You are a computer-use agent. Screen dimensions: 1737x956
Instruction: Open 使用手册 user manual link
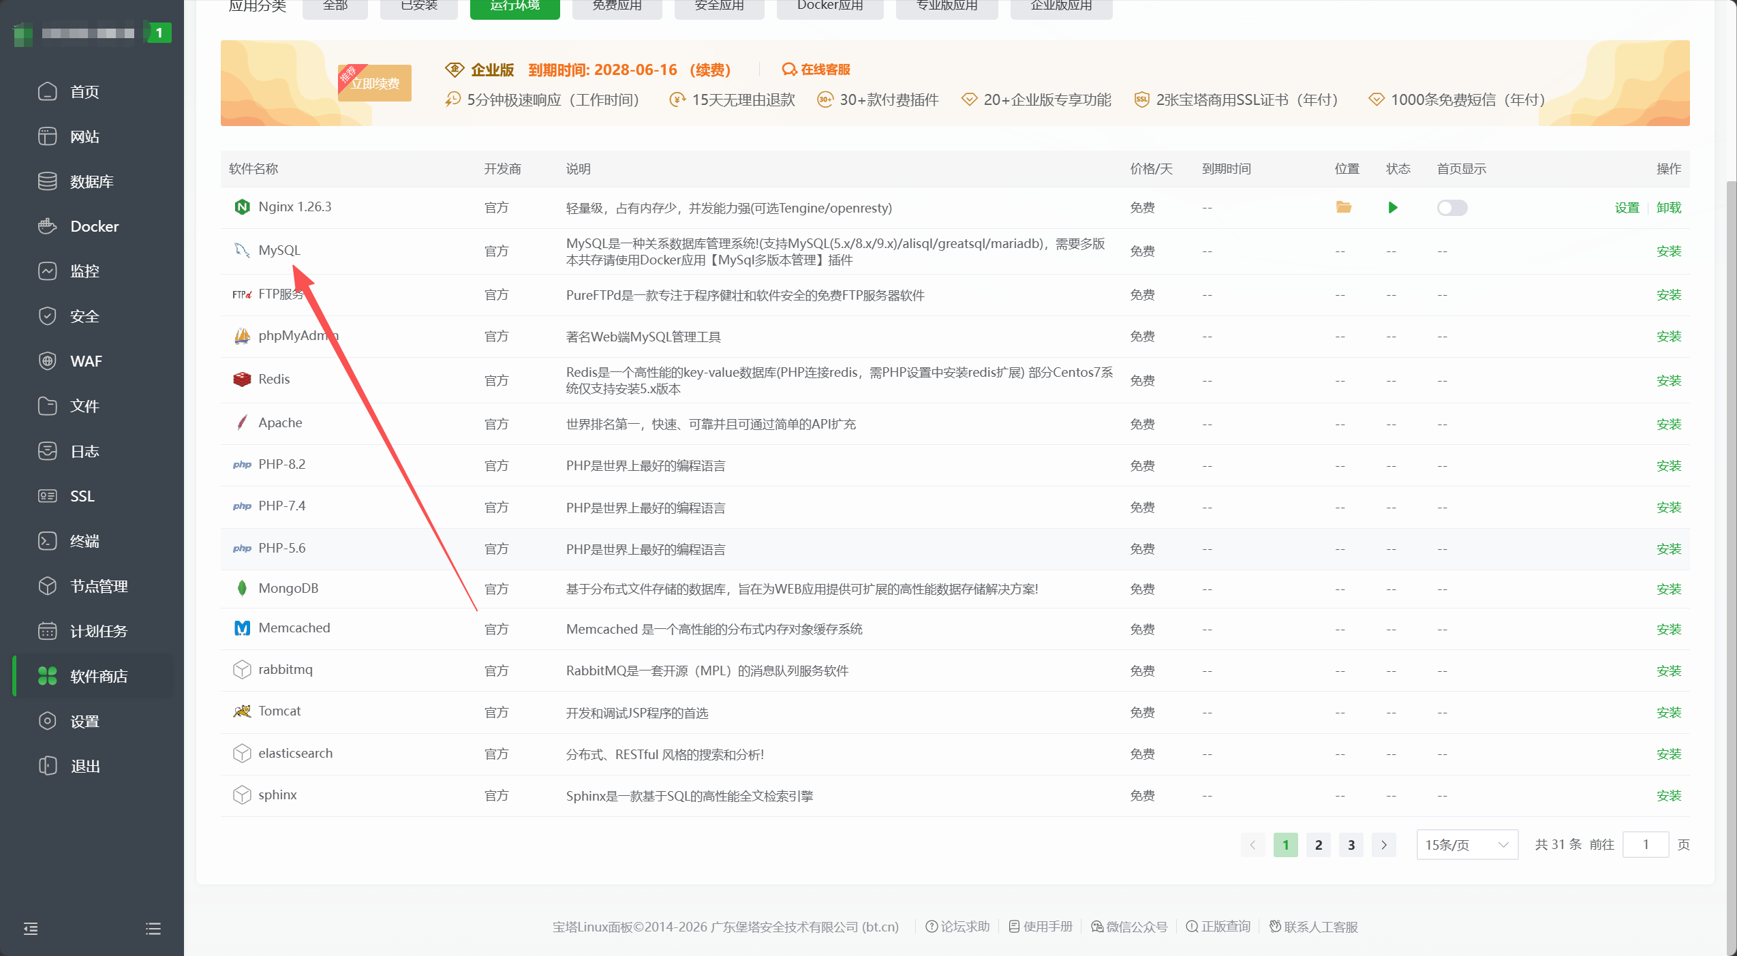click(1041, 927)
